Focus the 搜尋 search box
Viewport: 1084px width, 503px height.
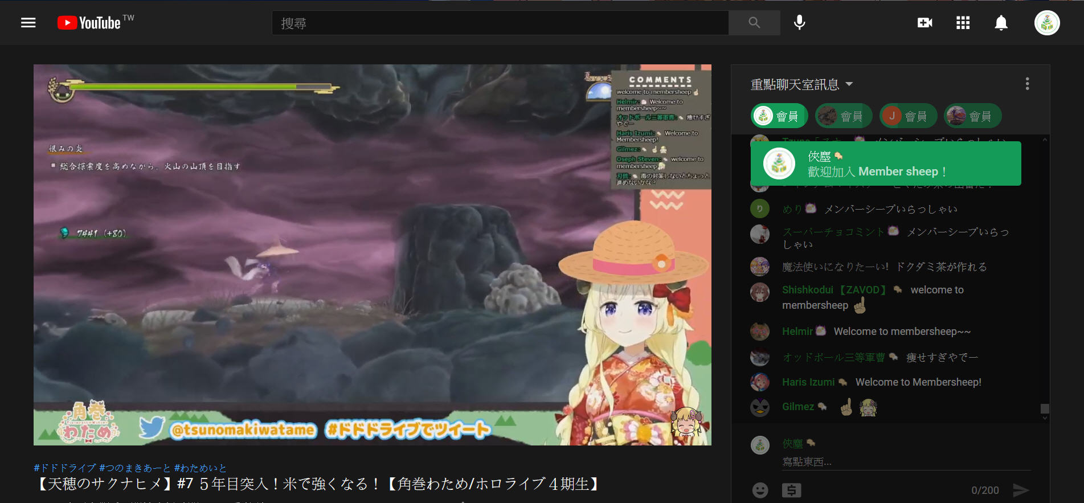500,23
